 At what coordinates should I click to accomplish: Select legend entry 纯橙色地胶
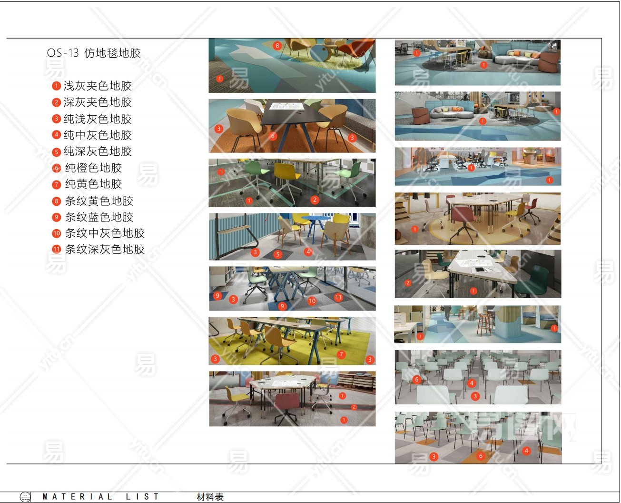[x=87, y=168]
